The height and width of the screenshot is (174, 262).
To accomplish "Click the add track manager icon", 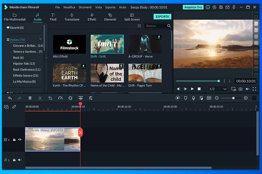I will [6, 107].
